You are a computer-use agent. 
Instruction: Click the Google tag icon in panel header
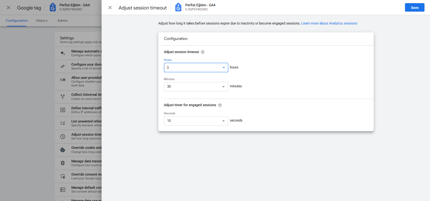pos(178,8)
